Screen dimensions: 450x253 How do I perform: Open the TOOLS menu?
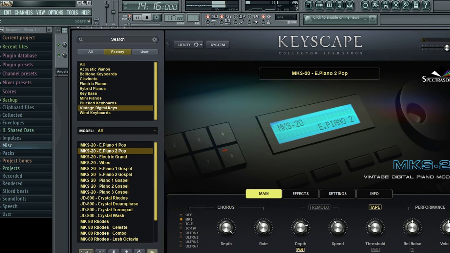coord(72,12)
